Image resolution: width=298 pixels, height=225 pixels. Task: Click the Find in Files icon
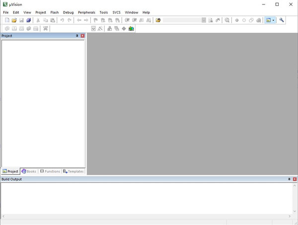tap(158, 20)
